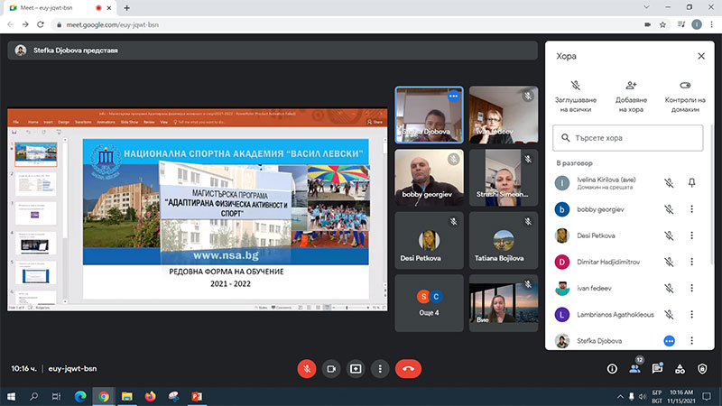Open the Още 4 more participants tile
Viewport: 722px width, 406px height.
(430, 303)
